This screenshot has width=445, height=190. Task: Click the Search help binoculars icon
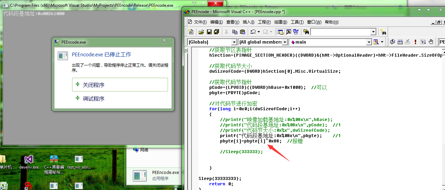tap(383, 32)
